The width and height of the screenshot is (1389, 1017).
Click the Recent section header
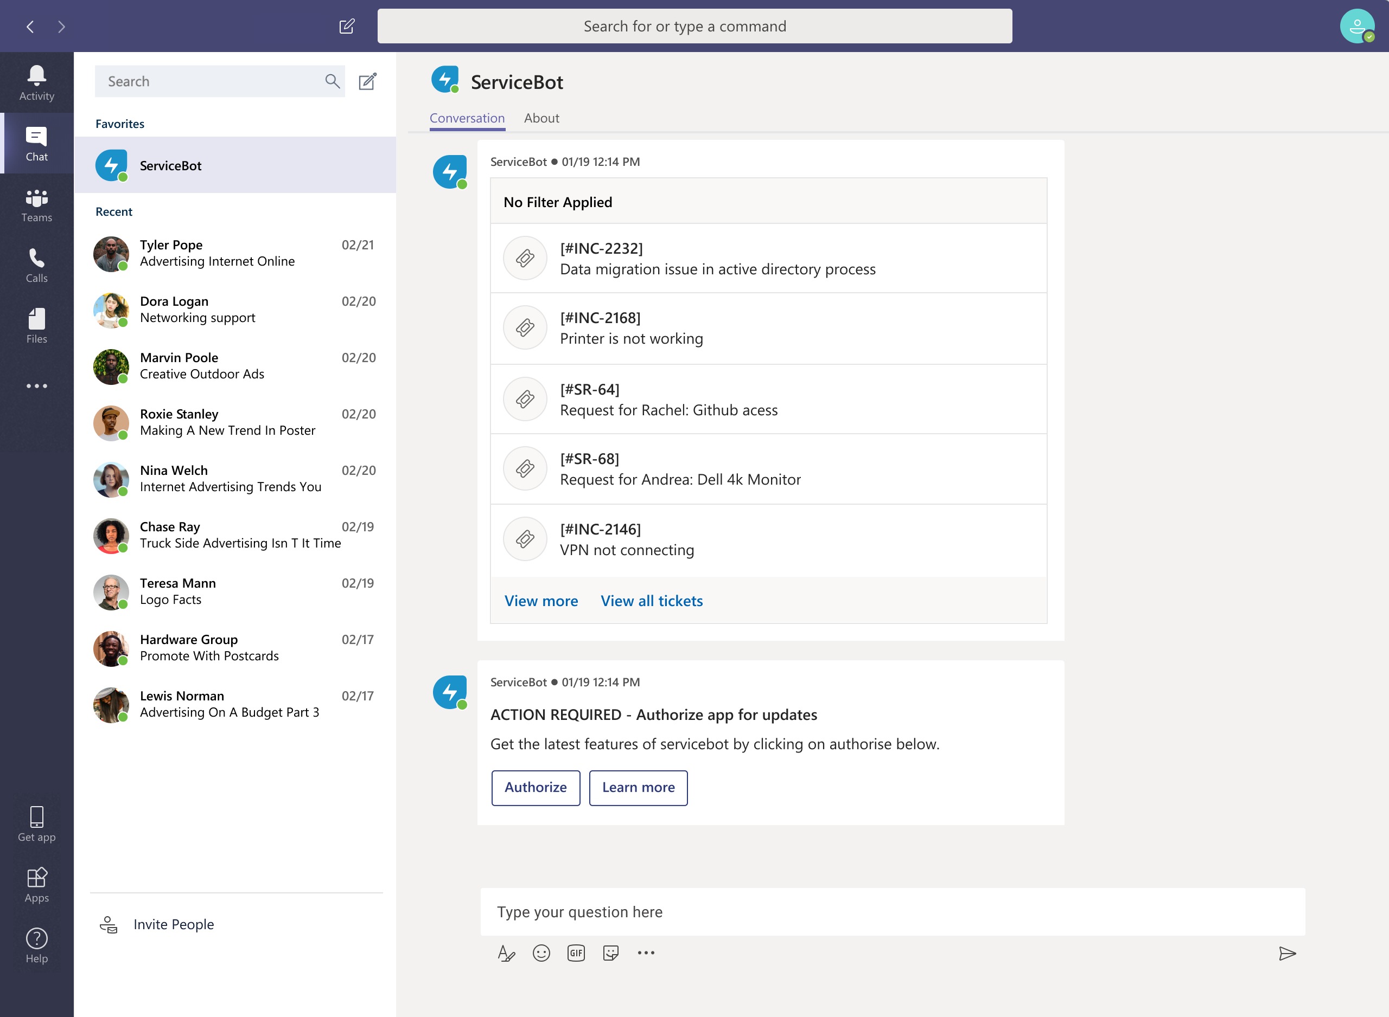114,212
